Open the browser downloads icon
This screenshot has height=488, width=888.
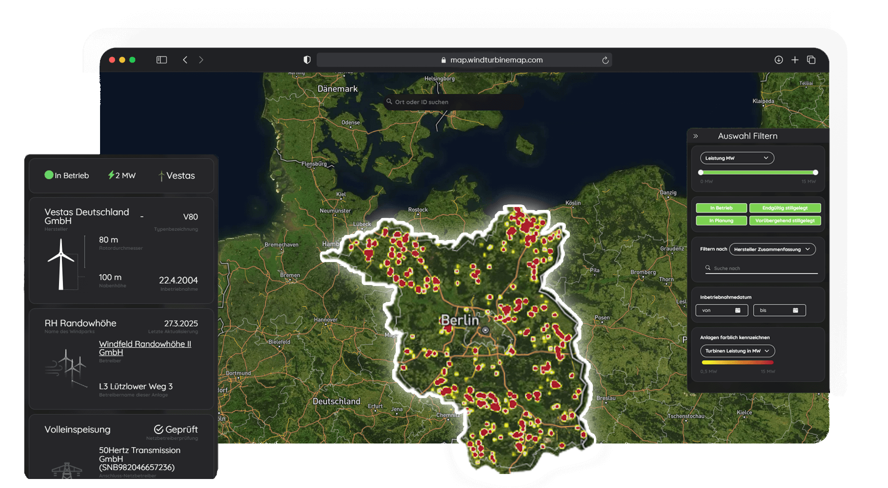pyautogui.click(x=778, y=60)
